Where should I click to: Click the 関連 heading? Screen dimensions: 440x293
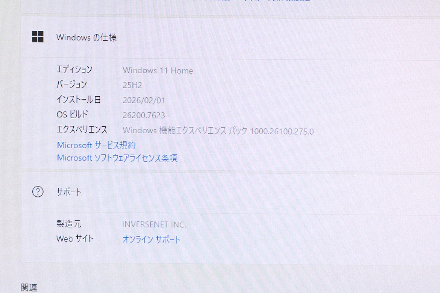(x=29, y=288)
